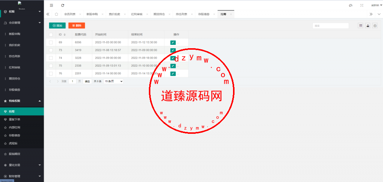The image size is (383, 182).
Task: Edit the row with ID 73
Action: (x=173, y=50)
